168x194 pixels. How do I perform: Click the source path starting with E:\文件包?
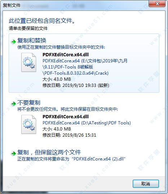click(x=85, y=67)
